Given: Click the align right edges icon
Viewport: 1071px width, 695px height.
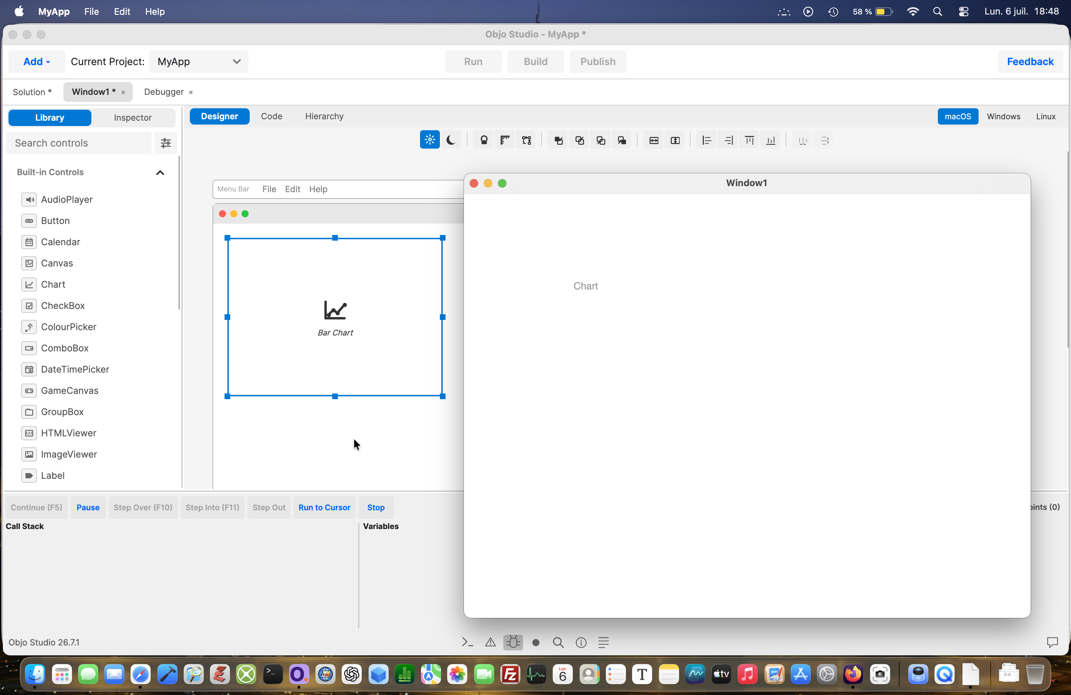Looking at the screenshot, I should tap(728, 140).
